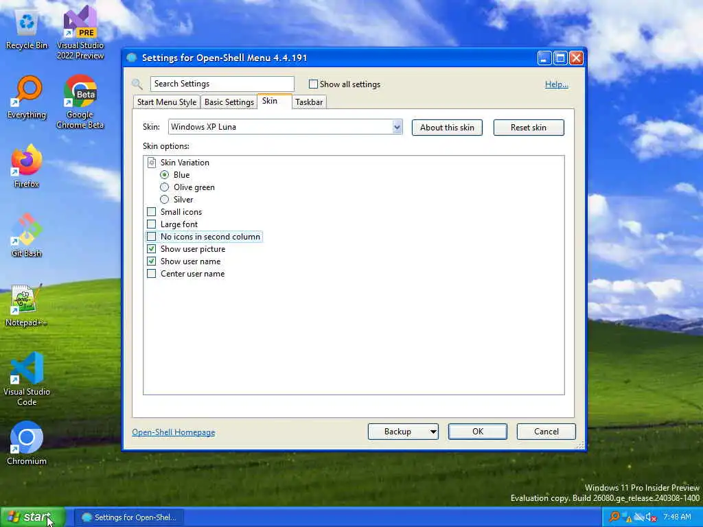Confirm settings with the OK button

click(478, 432)
